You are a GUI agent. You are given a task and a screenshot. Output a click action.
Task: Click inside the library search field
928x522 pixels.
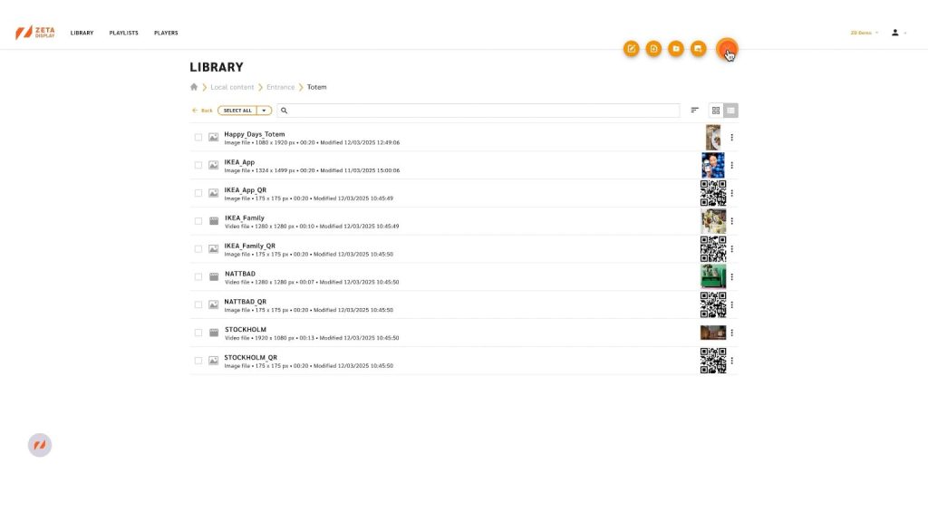point(480,111)
